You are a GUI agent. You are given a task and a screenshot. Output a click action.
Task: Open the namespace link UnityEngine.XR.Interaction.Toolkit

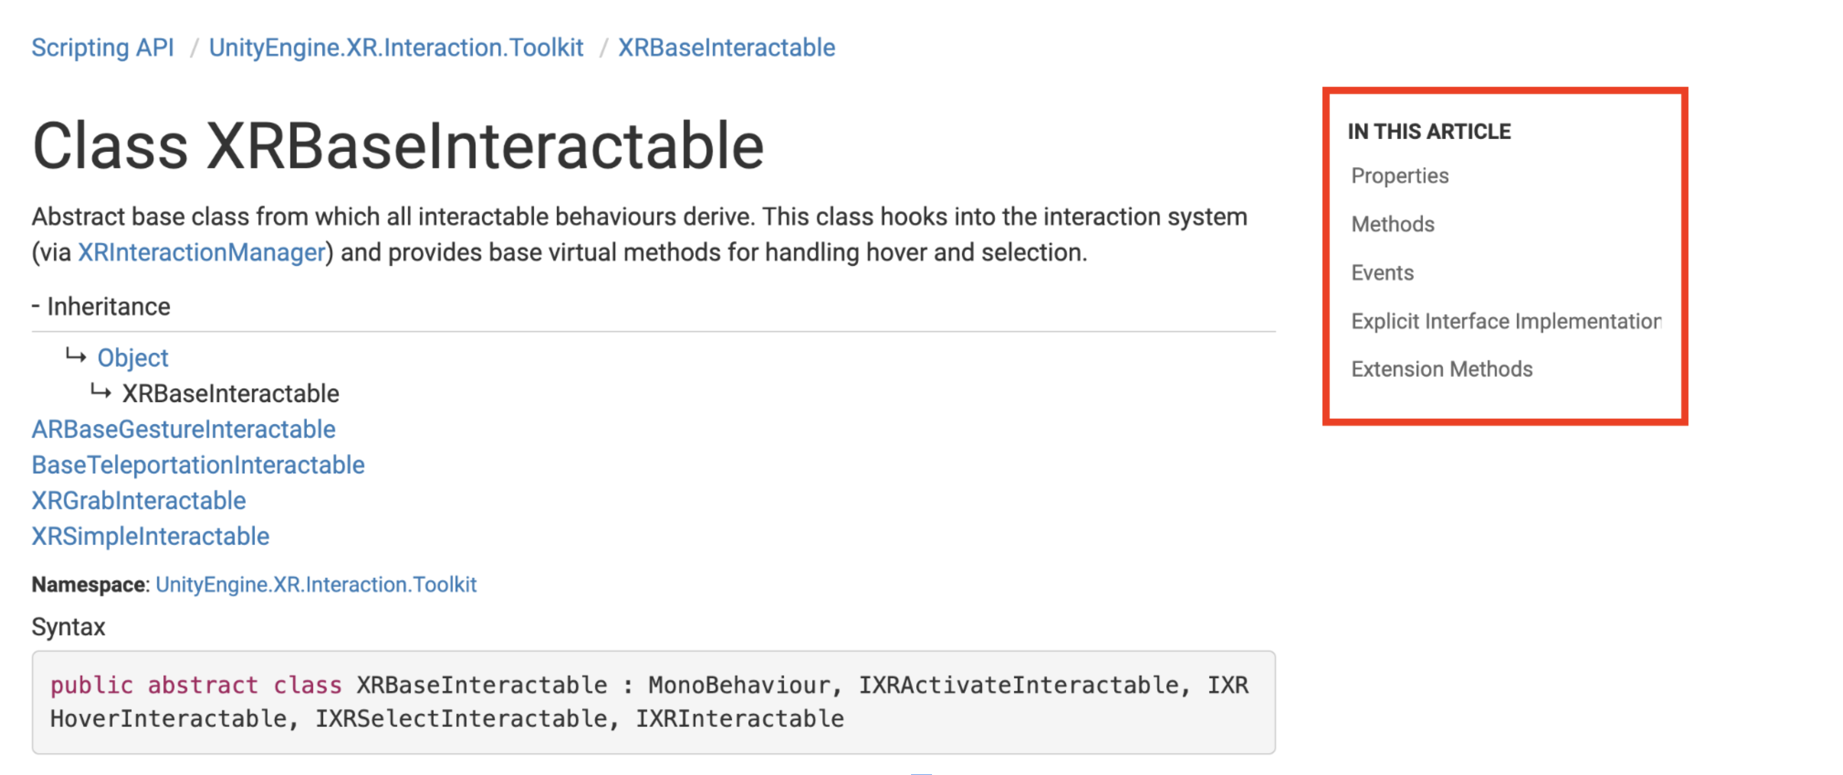tap(315, 584)
